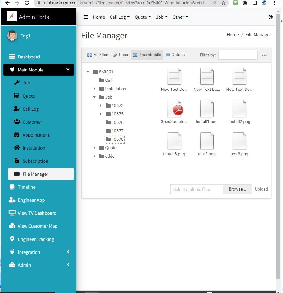Expand the 10672 job folder arrow
This screenshot has height=293, width=283.
click(101, 106)
